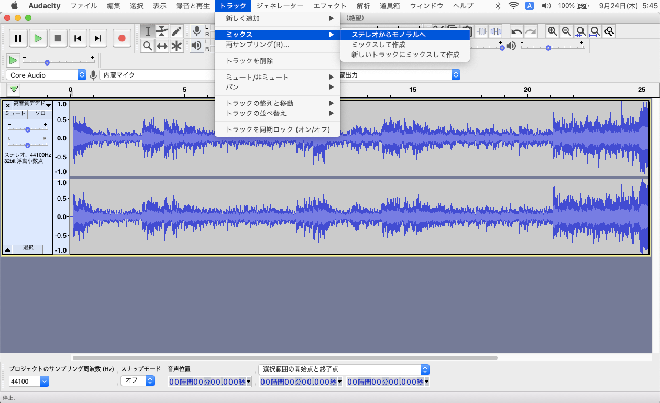Open the ファイル menu
The height and width of the screenshot is (403, 660).
click(84, 6)
